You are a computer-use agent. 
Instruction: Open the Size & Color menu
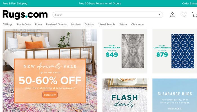[x=24, y=24]
